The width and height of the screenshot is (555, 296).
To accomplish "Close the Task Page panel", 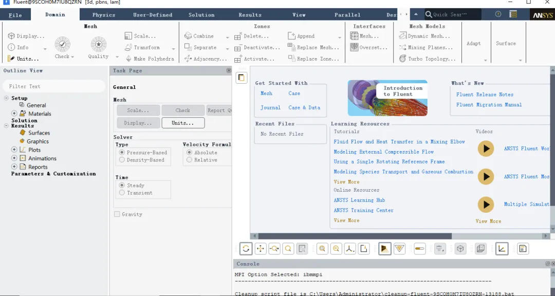I will 229,70.
